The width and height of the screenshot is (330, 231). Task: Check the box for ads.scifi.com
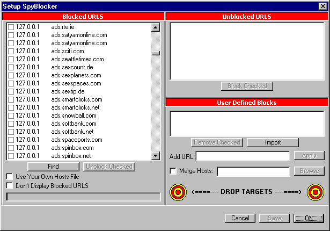[11, 51]
